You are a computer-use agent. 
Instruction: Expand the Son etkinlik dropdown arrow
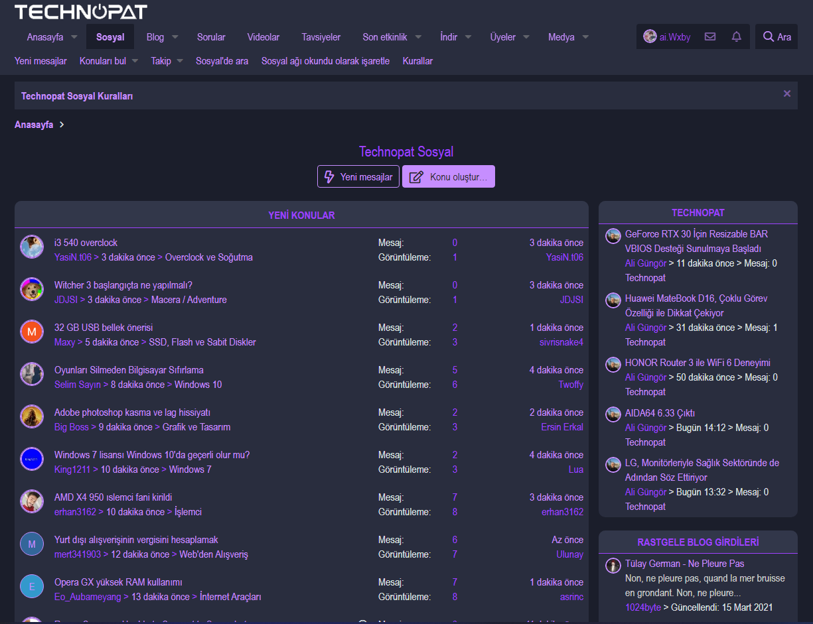point(418,37)
